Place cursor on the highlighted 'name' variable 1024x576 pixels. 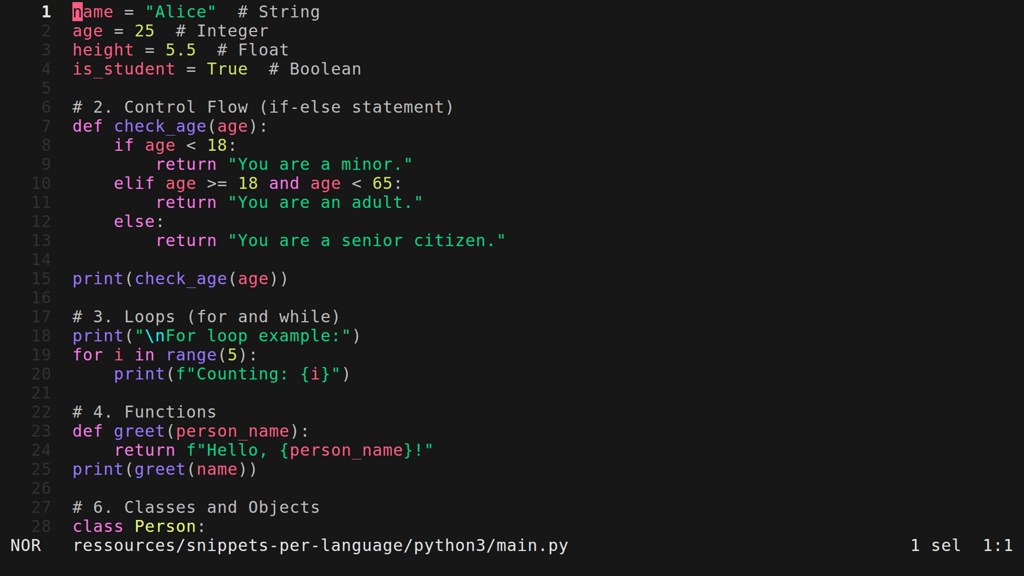point(93,12)
